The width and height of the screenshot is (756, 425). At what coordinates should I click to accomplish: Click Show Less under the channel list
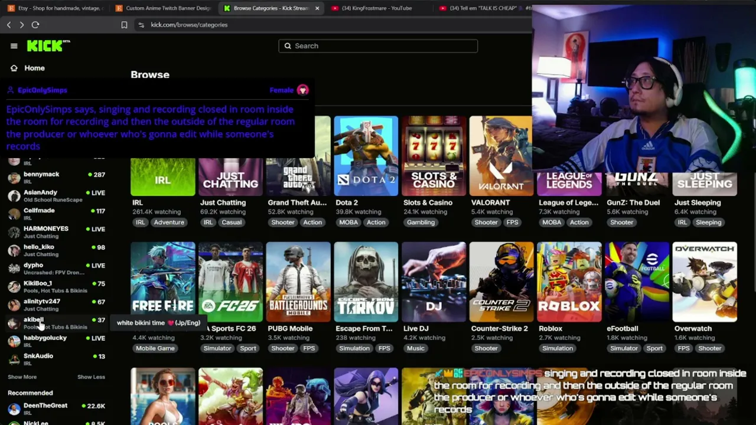coord(91,377)
